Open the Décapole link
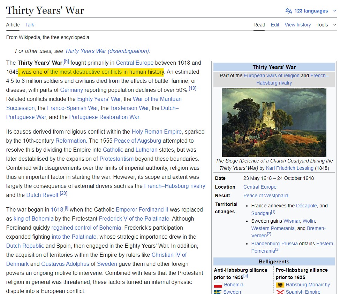 pos(307,206)
